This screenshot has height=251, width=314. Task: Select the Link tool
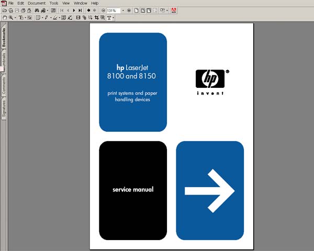[x=84, y=18]
